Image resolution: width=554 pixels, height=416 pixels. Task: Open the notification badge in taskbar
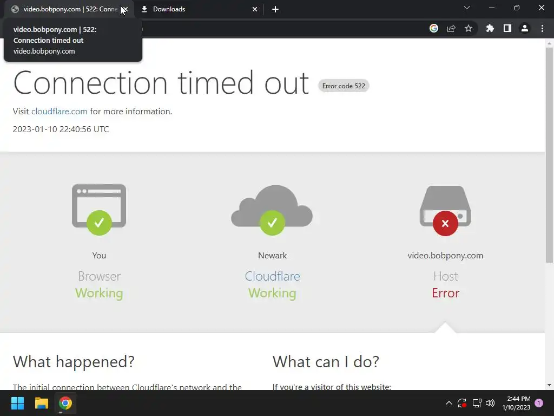coord(539,402)
